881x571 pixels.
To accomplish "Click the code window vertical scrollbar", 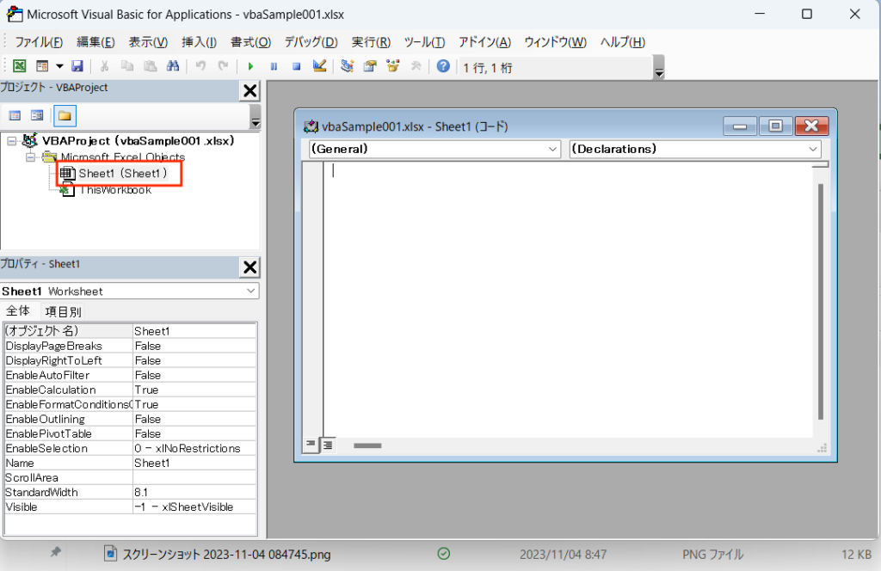I will click(x=821, y=302).
